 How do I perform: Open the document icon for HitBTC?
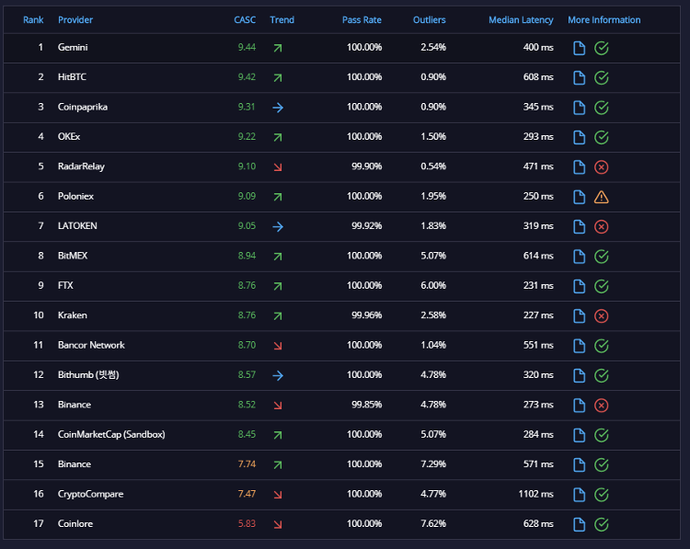579,78
